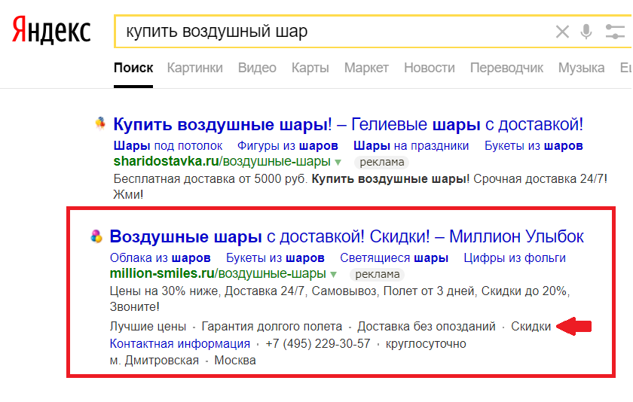This screenshot has height=402, width=633.
Task: Open the Контактная информация link
Action: pos(179,344)
